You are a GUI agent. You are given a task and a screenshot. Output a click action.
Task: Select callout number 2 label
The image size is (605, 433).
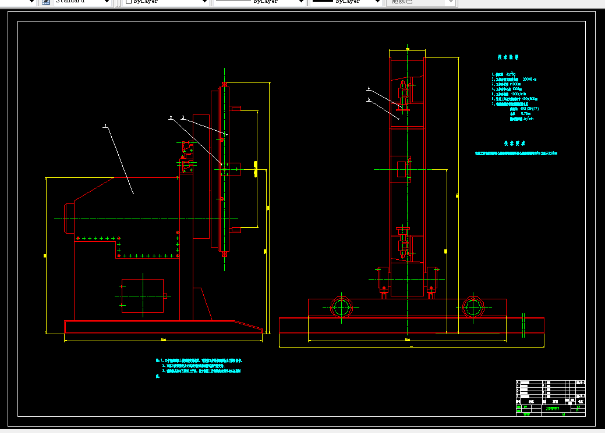(171, 117)
